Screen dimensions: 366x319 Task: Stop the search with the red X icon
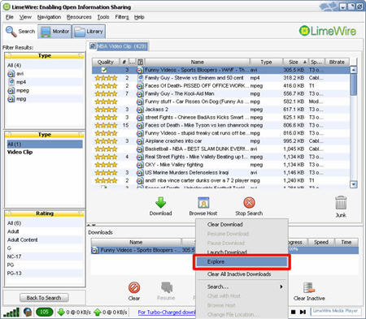click(x=249, y=203)
